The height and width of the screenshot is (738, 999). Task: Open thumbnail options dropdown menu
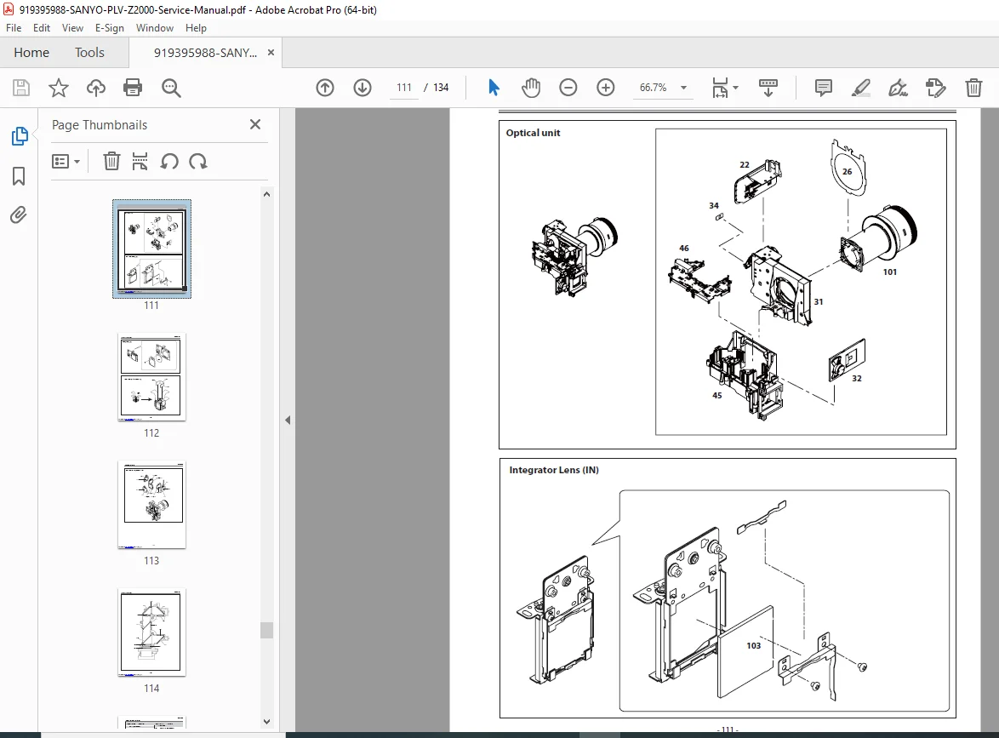pos(66,161)
